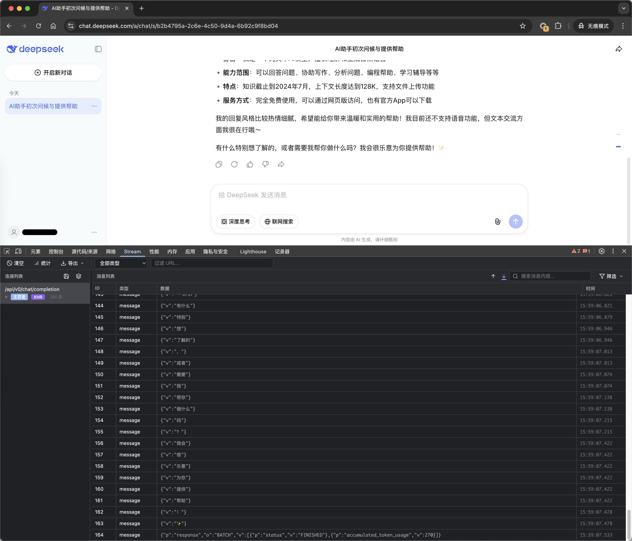Open 统计 statistics button
Screen dimensions: 632x541
pyautogui.click(x=42, y=263)
